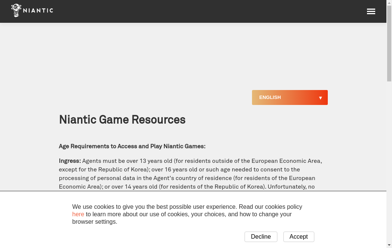Click the Ingress age requirement paragraph
This screenshot has height=248, width=392.
(190, 174)
